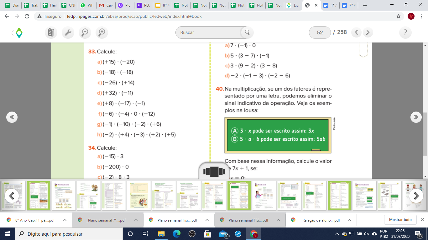This screenshot has height=240, width=428.
Task: Click the Mostrar tudo downloads button
Action: 400,220
